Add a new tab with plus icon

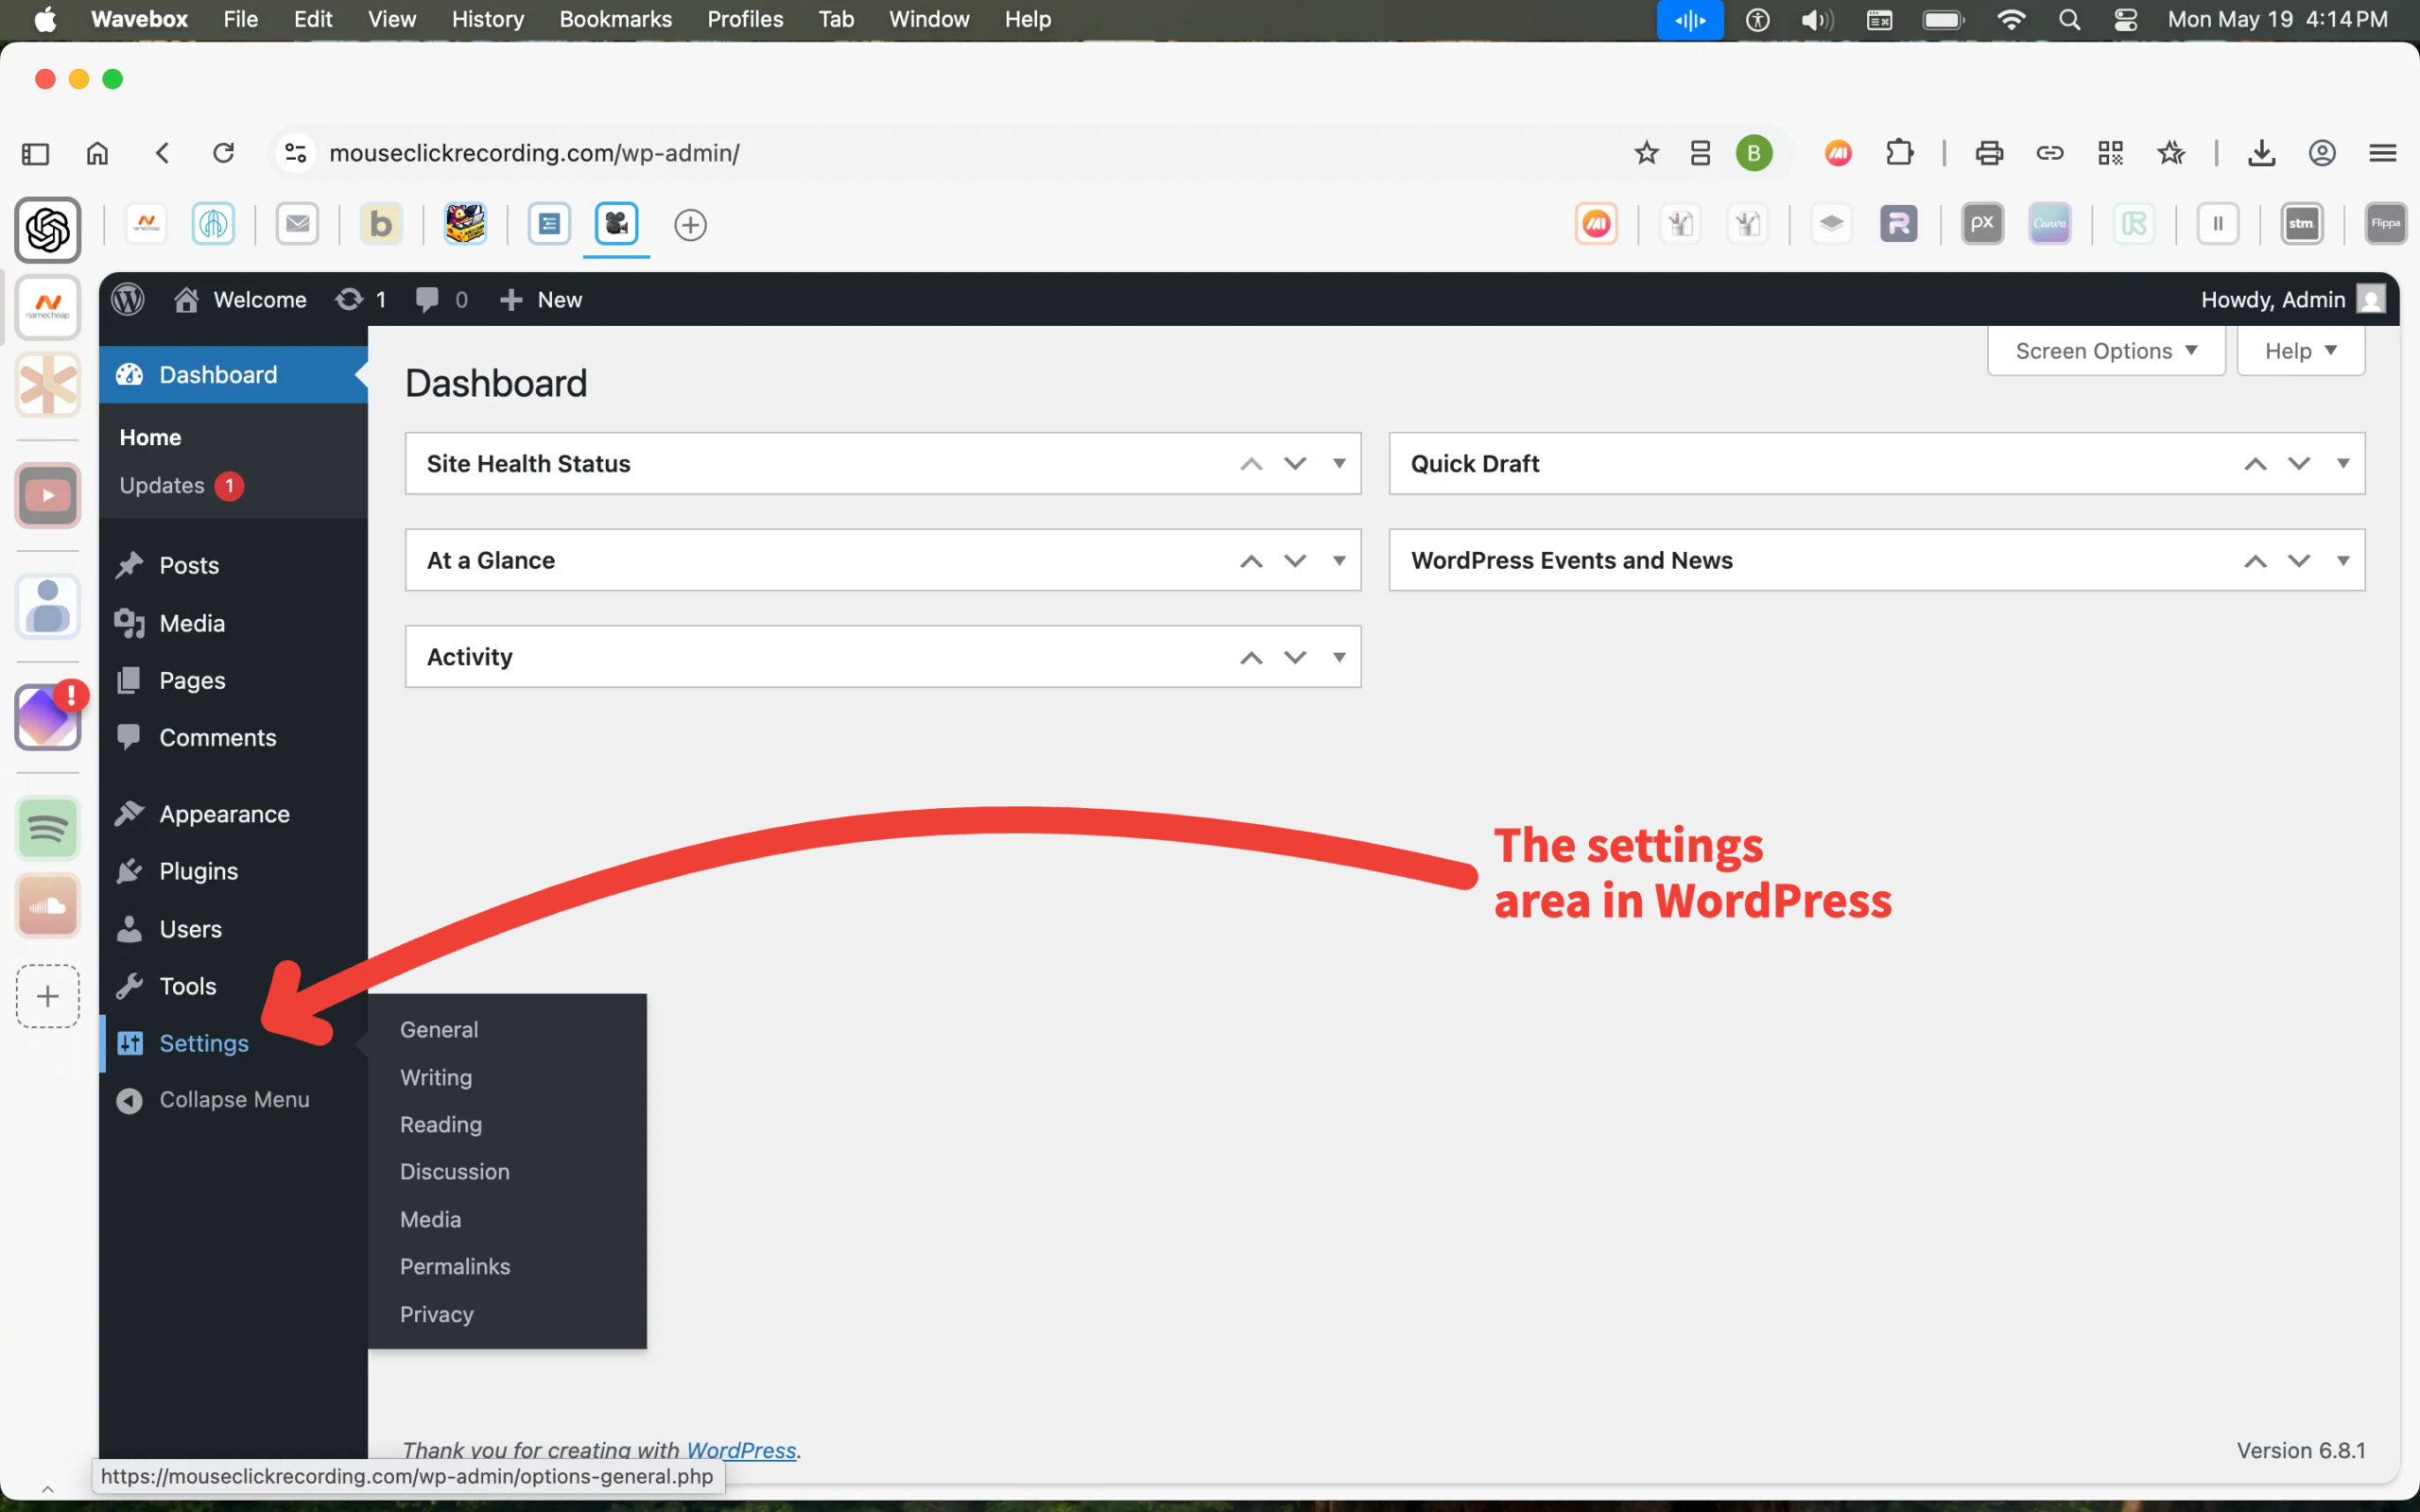pyautogui.click(x=690, y=225)
